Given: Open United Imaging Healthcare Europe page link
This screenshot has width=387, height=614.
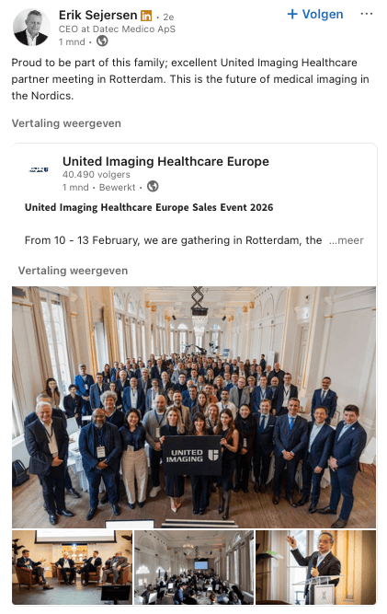Looking at the screenshot, I should point(165,161).
